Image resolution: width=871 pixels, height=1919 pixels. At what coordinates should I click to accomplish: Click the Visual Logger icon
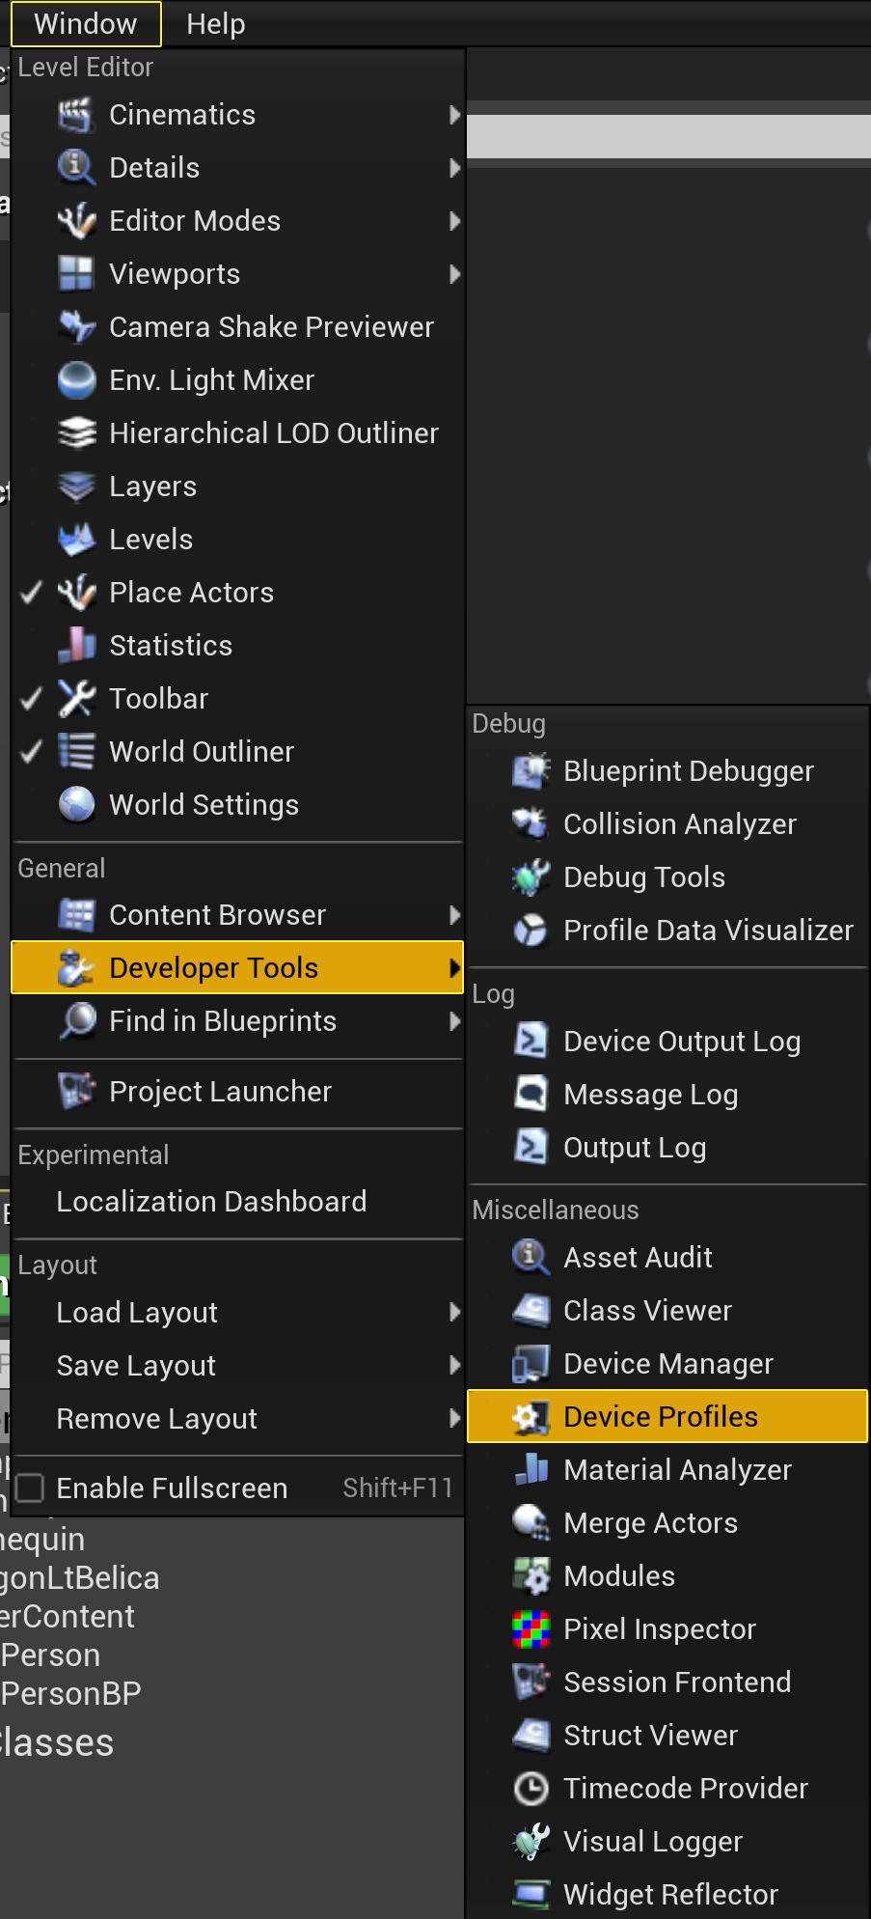pyautogui.click(x=531, y=1842)
